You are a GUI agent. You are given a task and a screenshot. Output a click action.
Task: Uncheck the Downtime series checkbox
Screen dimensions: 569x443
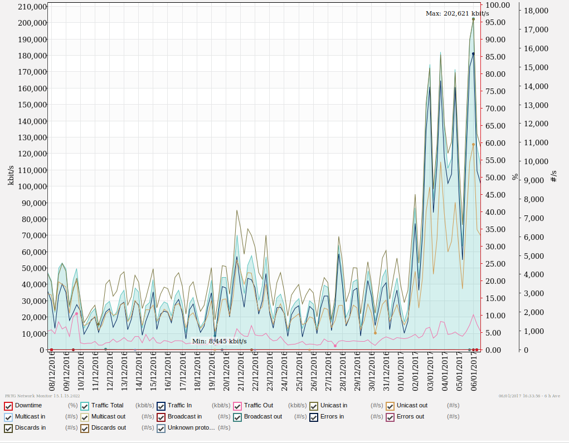coord(8,406)
